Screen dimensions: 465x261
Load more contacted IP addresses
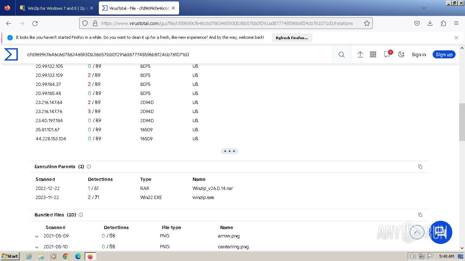click(230, 151)
